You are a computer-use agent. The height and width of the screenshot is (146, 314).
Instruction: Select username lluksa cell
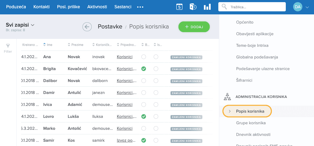pos(98,116)
